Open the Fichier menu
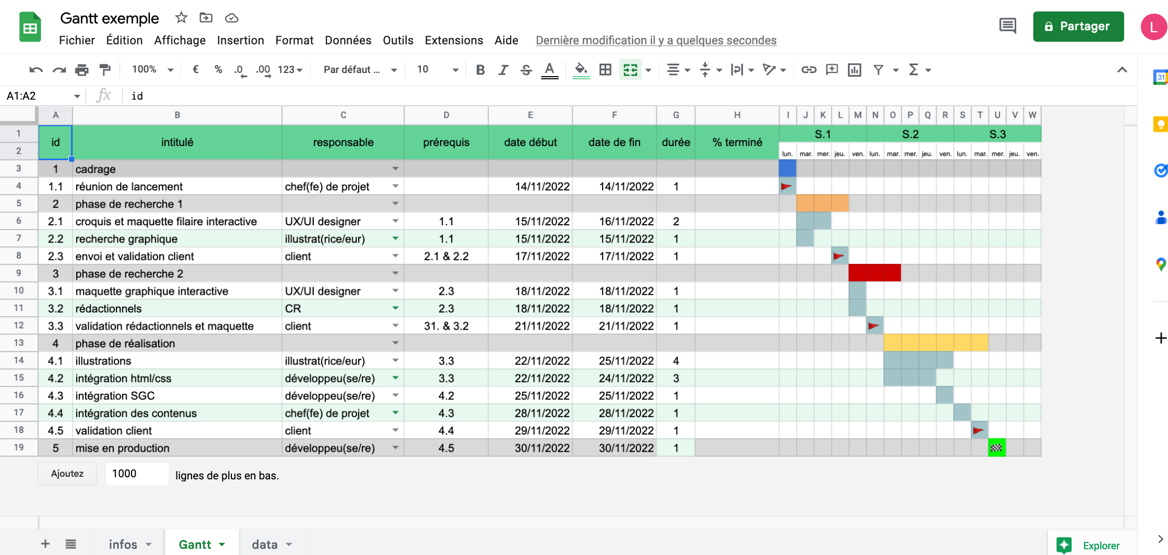Image resolution: width=1168 pixels, height=555 pixels. tap(77, 40)
